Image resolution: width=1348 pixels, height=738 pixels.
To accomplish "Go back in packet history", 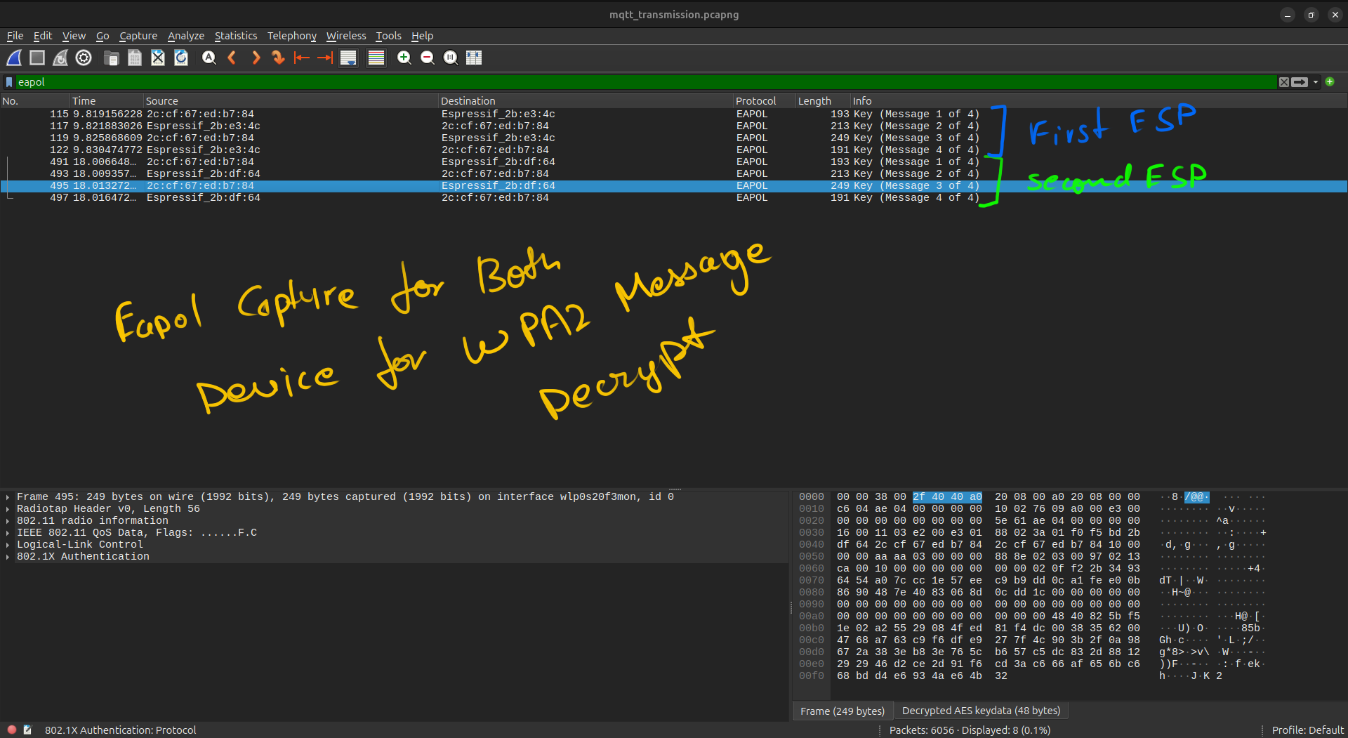I will pyautogui.click(x=232, y=58).
